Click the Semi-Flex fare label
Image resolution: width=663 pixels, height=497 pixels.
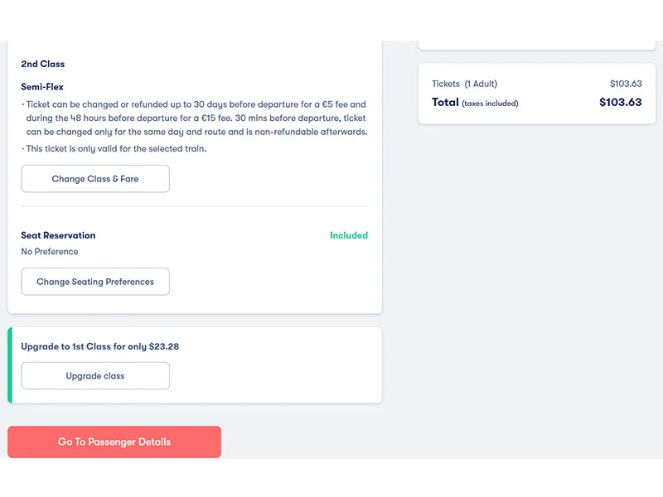tap(40, 86)
